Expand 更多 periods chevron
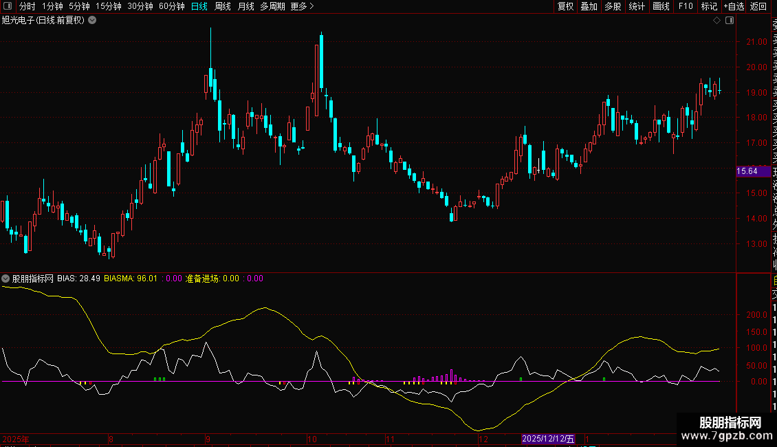 coord(311,6)
